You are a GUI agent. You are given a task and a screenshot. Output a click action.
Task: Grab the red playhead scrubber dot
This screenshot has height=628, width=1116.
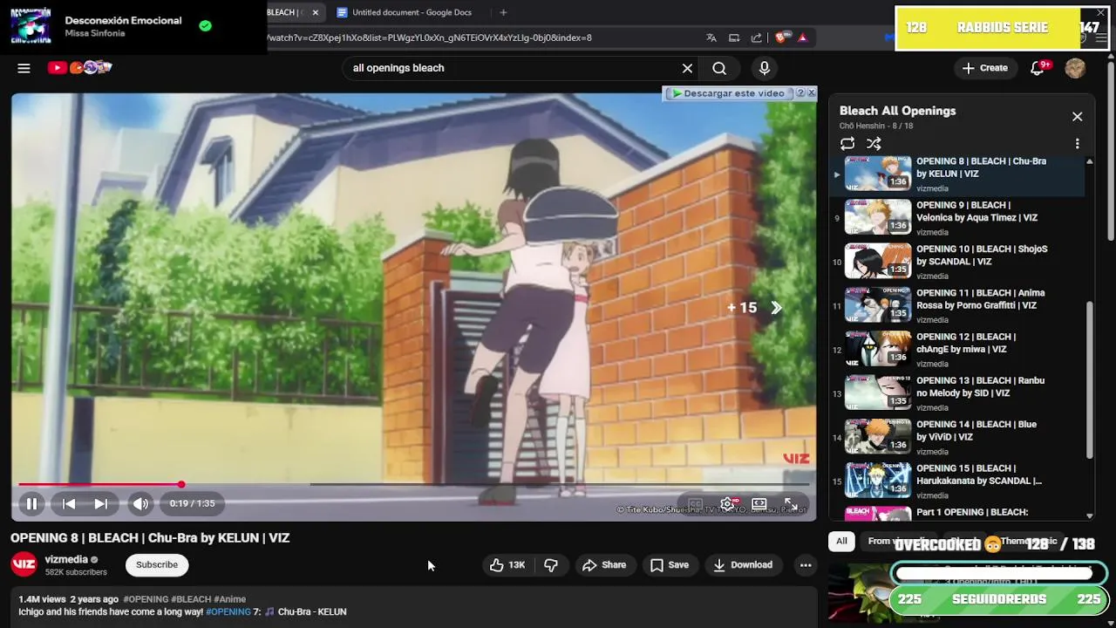point(181,484)
